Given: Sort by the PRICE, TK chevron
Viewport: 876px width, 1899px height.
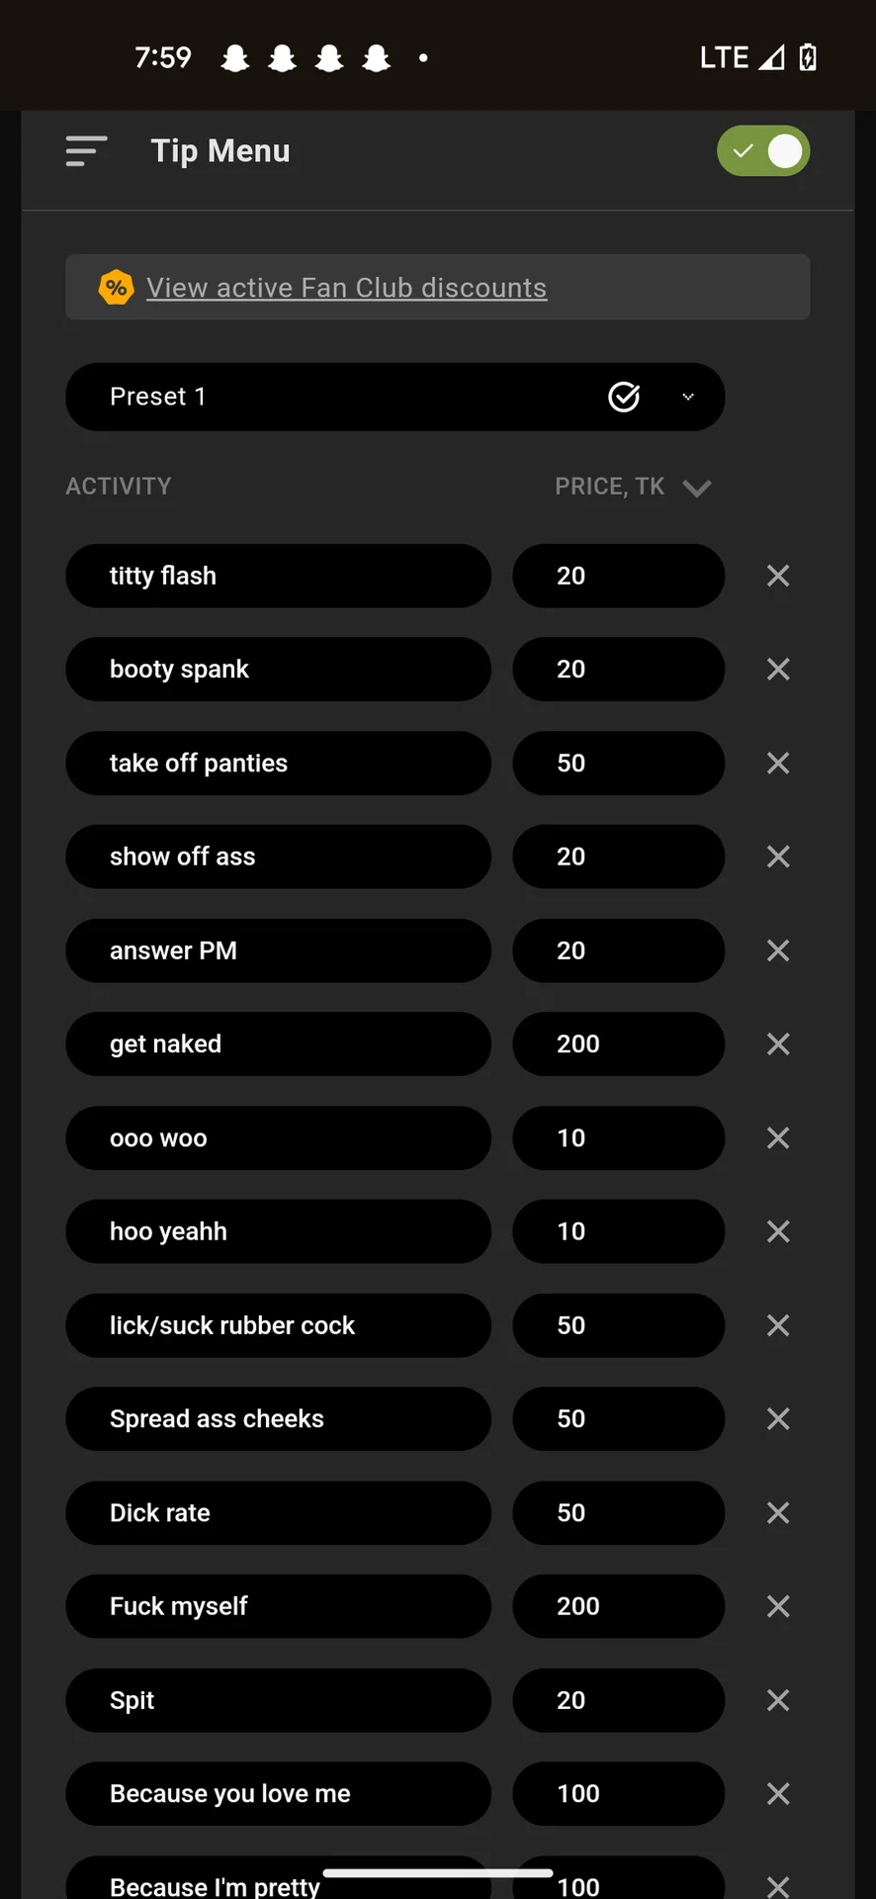Looking at the screenshot, I should click(697, 488).
